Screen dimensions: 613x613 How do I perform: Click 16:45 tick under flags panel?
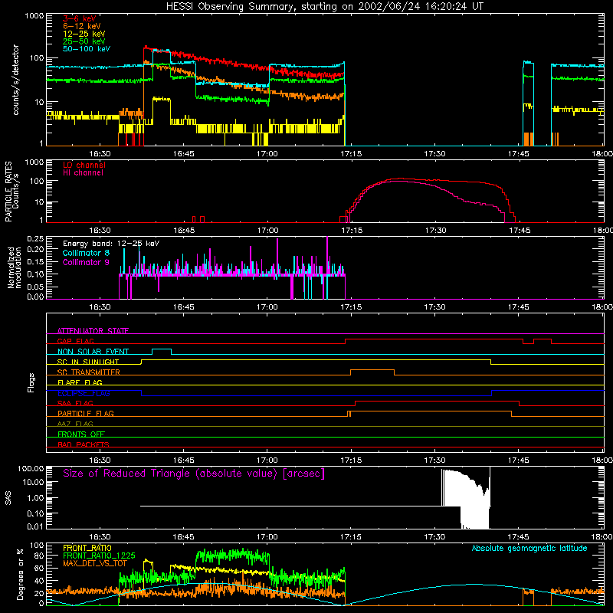pyautogui.click(x=184, y=461)
